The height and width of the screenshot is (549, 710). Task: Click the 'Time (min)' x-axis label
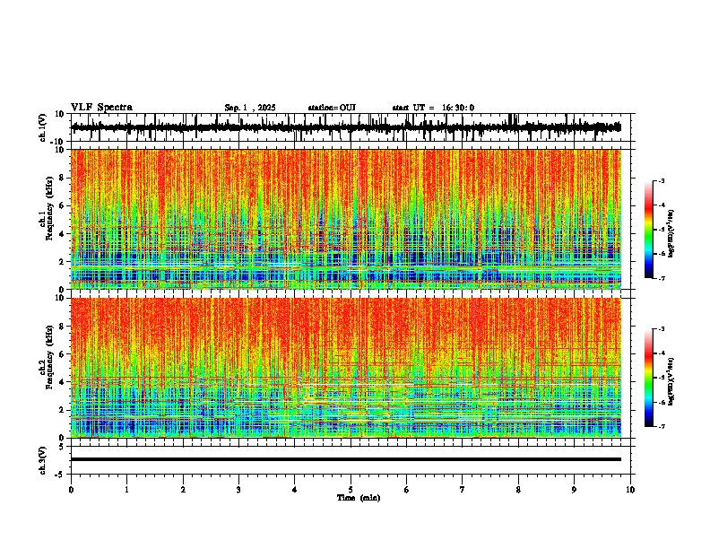click(359, 498)
